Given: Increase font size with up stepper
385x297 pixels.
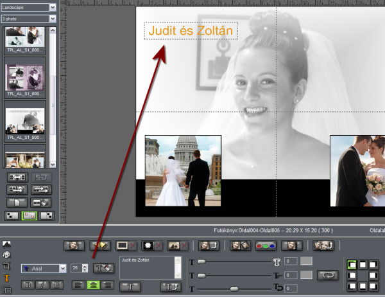Looking at the screenshot, I should 85,266.
